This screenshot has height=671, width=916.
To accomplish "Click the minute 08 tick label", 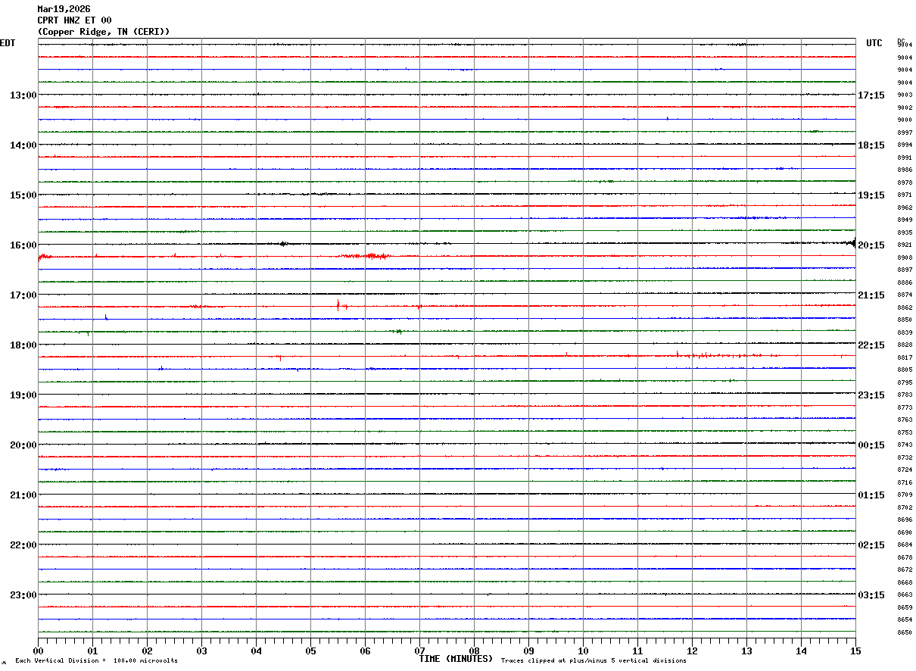I will 474,651.
